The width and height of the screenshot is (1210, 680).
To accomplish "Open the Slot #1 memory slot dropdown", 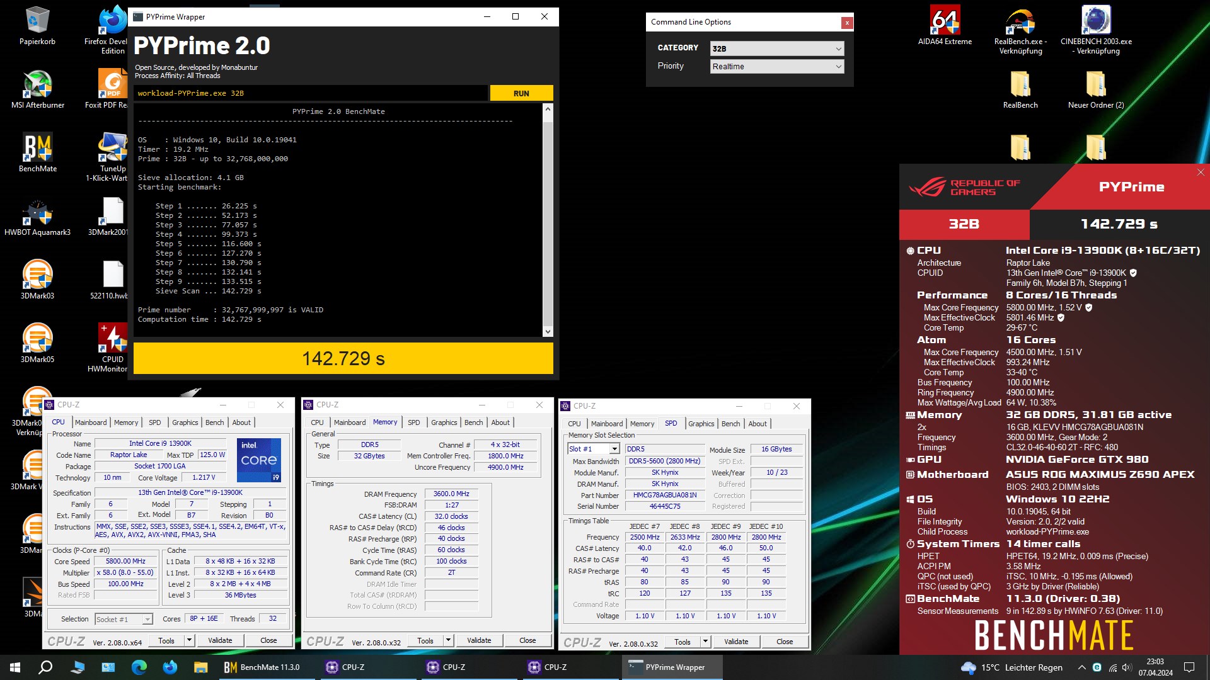I will (594, 449).
